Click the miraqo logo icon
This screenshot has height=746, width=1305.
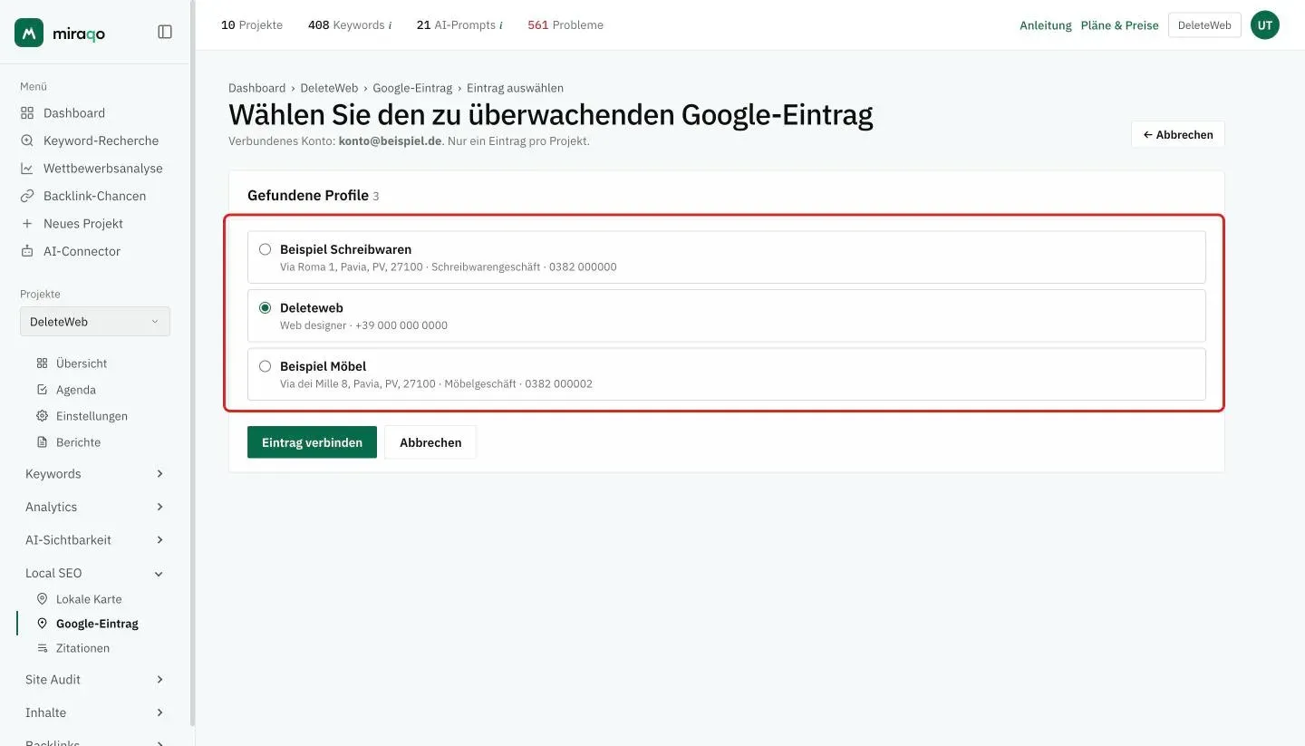point(29,33)
